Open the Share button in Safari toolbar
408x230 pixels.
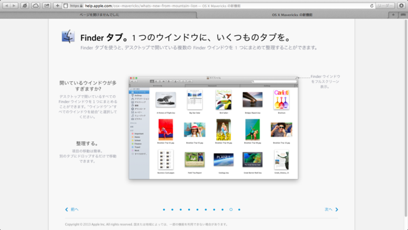[x=47, y=6]
